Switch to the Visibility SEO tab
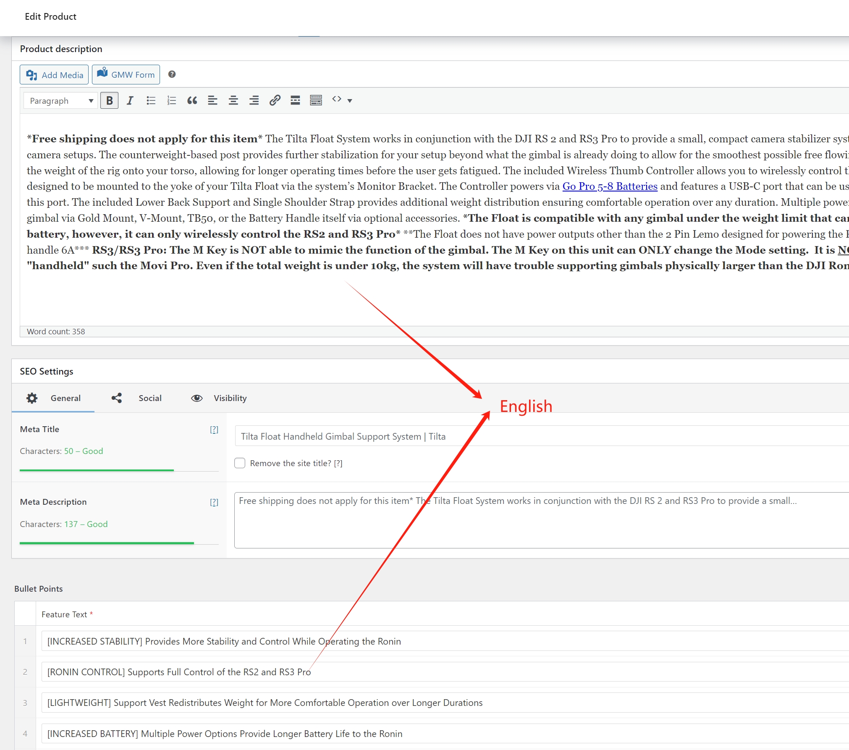Image resolution: width=849 pixels, height=750 pixels. click(x=219, y=398)
